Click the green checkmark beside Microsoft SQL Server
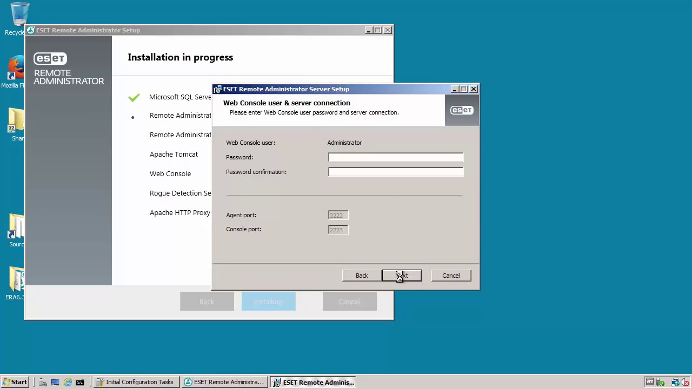 pyautogui.click(x=134, y=97)
